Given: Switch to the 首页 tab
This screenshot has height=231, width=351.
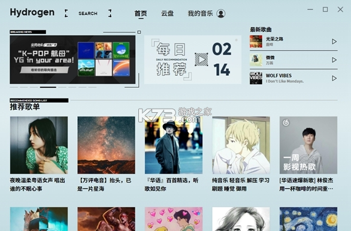Looking at the screenshot, I should click(141, 13).
